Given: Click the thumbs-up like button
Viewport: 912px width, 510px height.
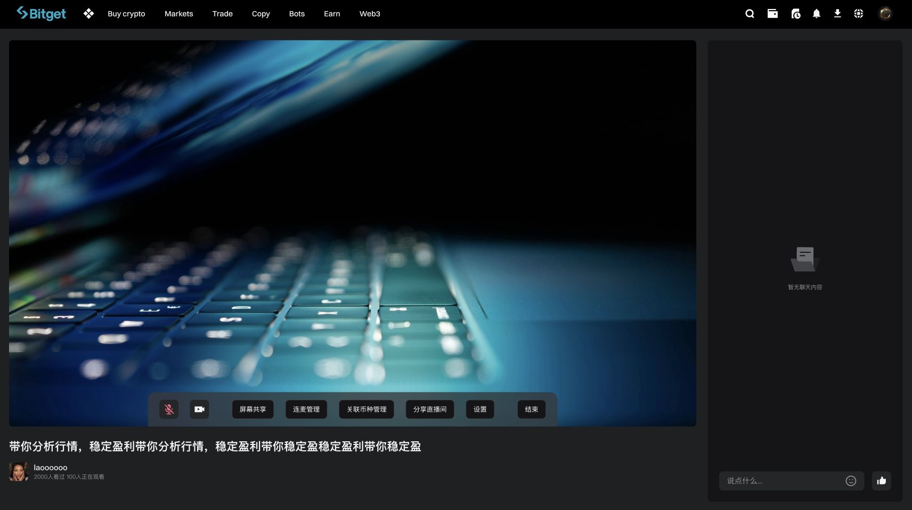Looking at the screenshot, I should point(882,481).
